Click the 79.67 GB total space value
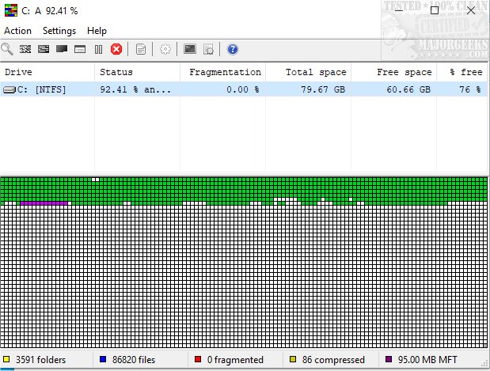 pos(323,90)
